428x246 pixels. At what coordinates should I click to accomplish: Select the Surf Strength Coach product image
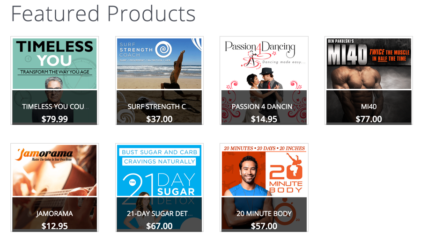pos(159,80)
